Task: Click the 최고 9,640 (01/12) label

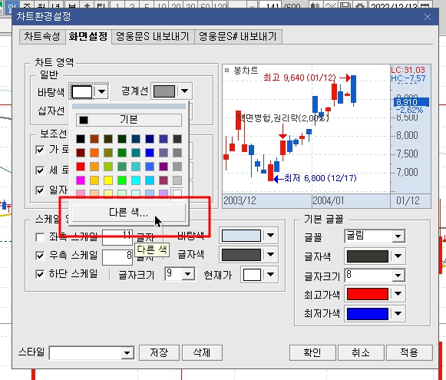Action: (299, 78)
